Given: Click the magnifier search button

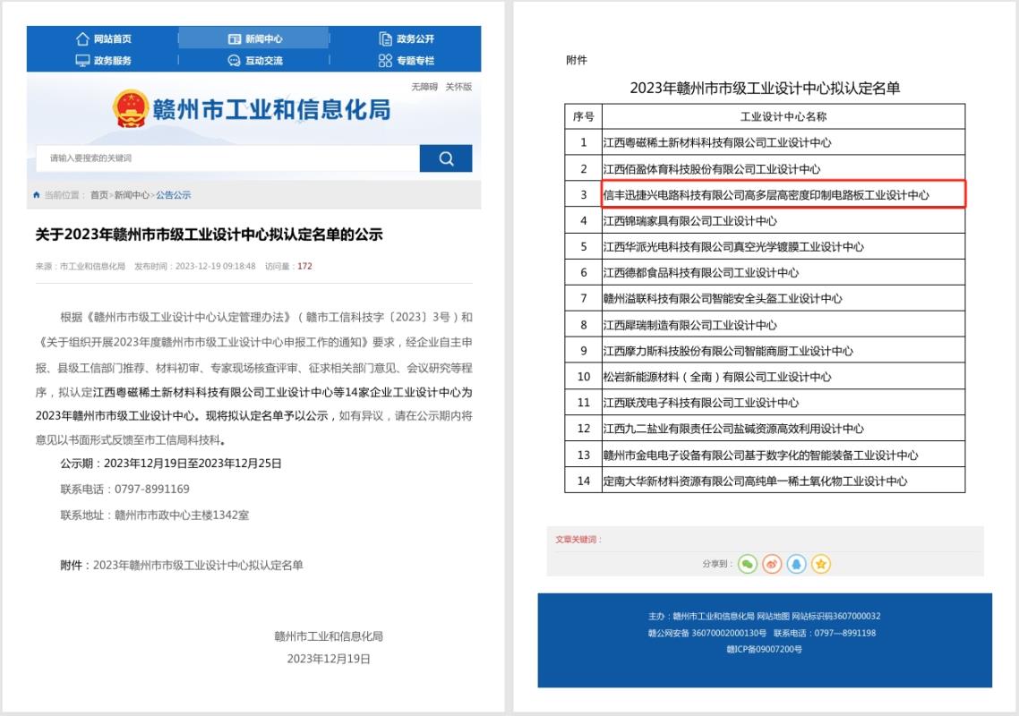Looking at the screenshot, I should [x=445, y=158].
